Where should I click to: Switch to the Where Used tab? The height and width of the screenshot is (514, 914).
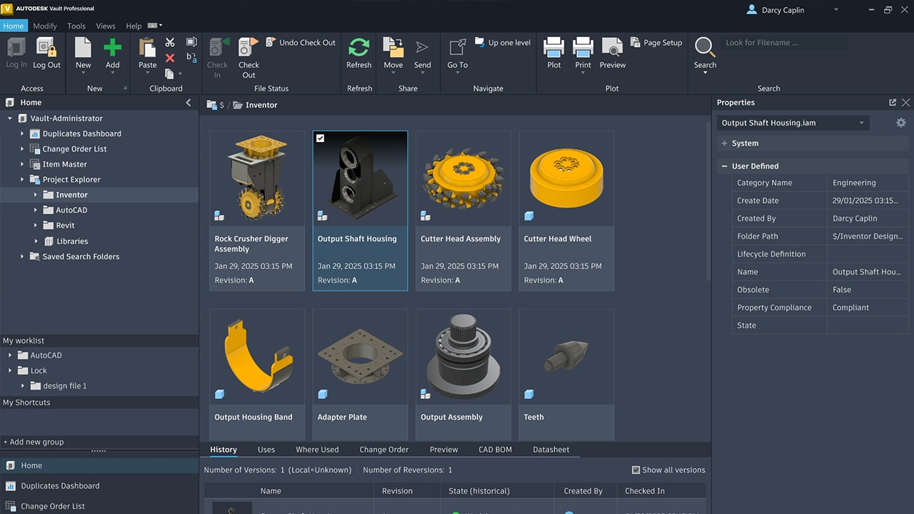(x=317, y=450)
